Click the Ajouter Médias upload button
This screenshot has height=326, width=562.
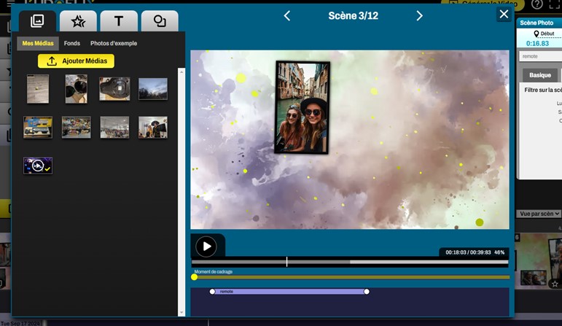point(76,61)
